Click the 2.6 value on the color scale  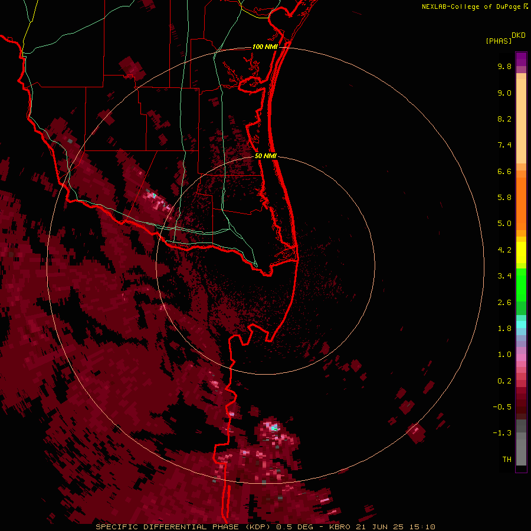[504, 303]
